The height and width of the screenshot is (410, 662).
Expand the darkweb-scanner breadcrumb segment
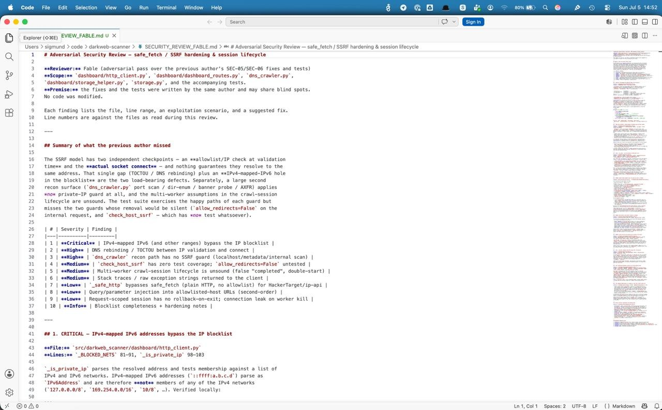click(109, 46)
